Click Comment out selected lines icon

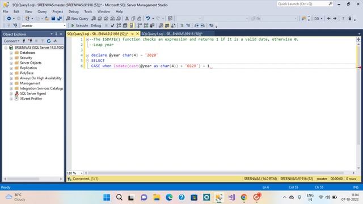(181, 25)
